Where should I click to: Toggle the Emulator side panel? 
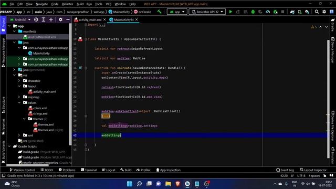[x=333, y=155]
